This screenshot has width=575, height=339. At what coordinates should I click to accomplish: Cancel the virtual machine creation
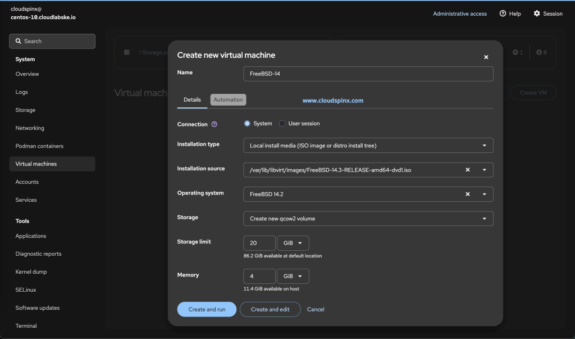315,309
